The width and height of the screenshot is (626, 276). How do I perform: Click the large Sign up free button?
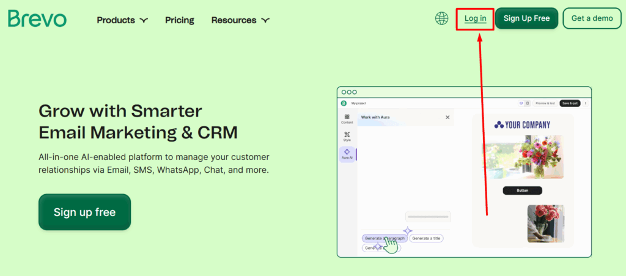click(84, 212)
